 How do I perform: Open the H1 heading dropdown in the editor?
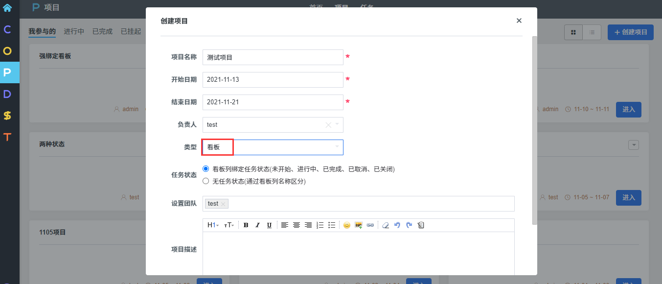(213, 225)
